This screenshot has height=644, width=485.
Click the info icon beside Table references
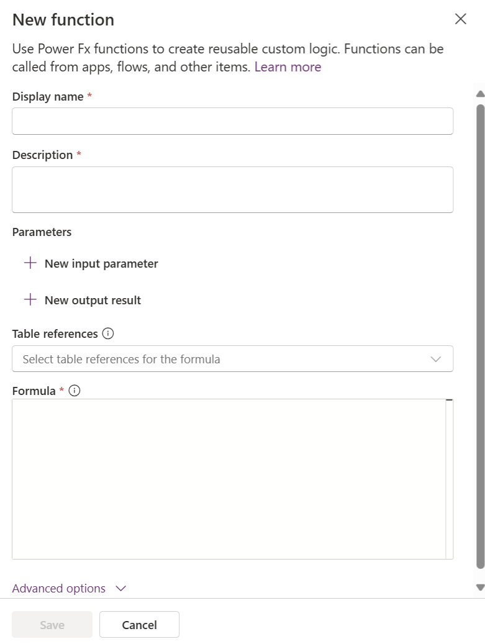[108, 333]
